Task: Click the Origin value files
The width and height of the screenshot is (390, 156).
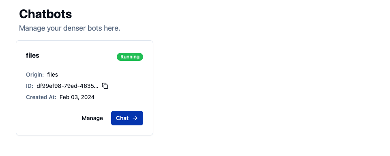Action: click(52, 75)
